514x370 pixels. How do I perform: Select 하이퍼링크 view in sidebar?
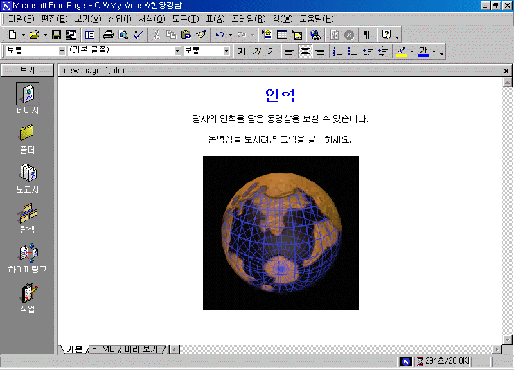click(x=28, y=258)
